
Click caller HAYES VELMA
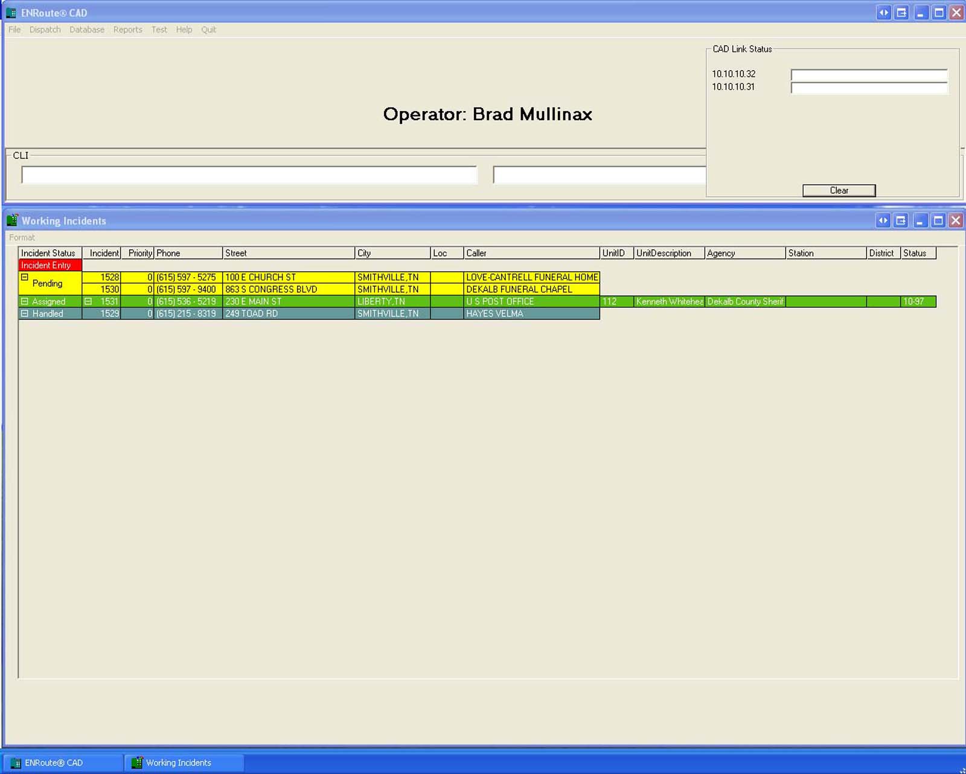point(531,313)
